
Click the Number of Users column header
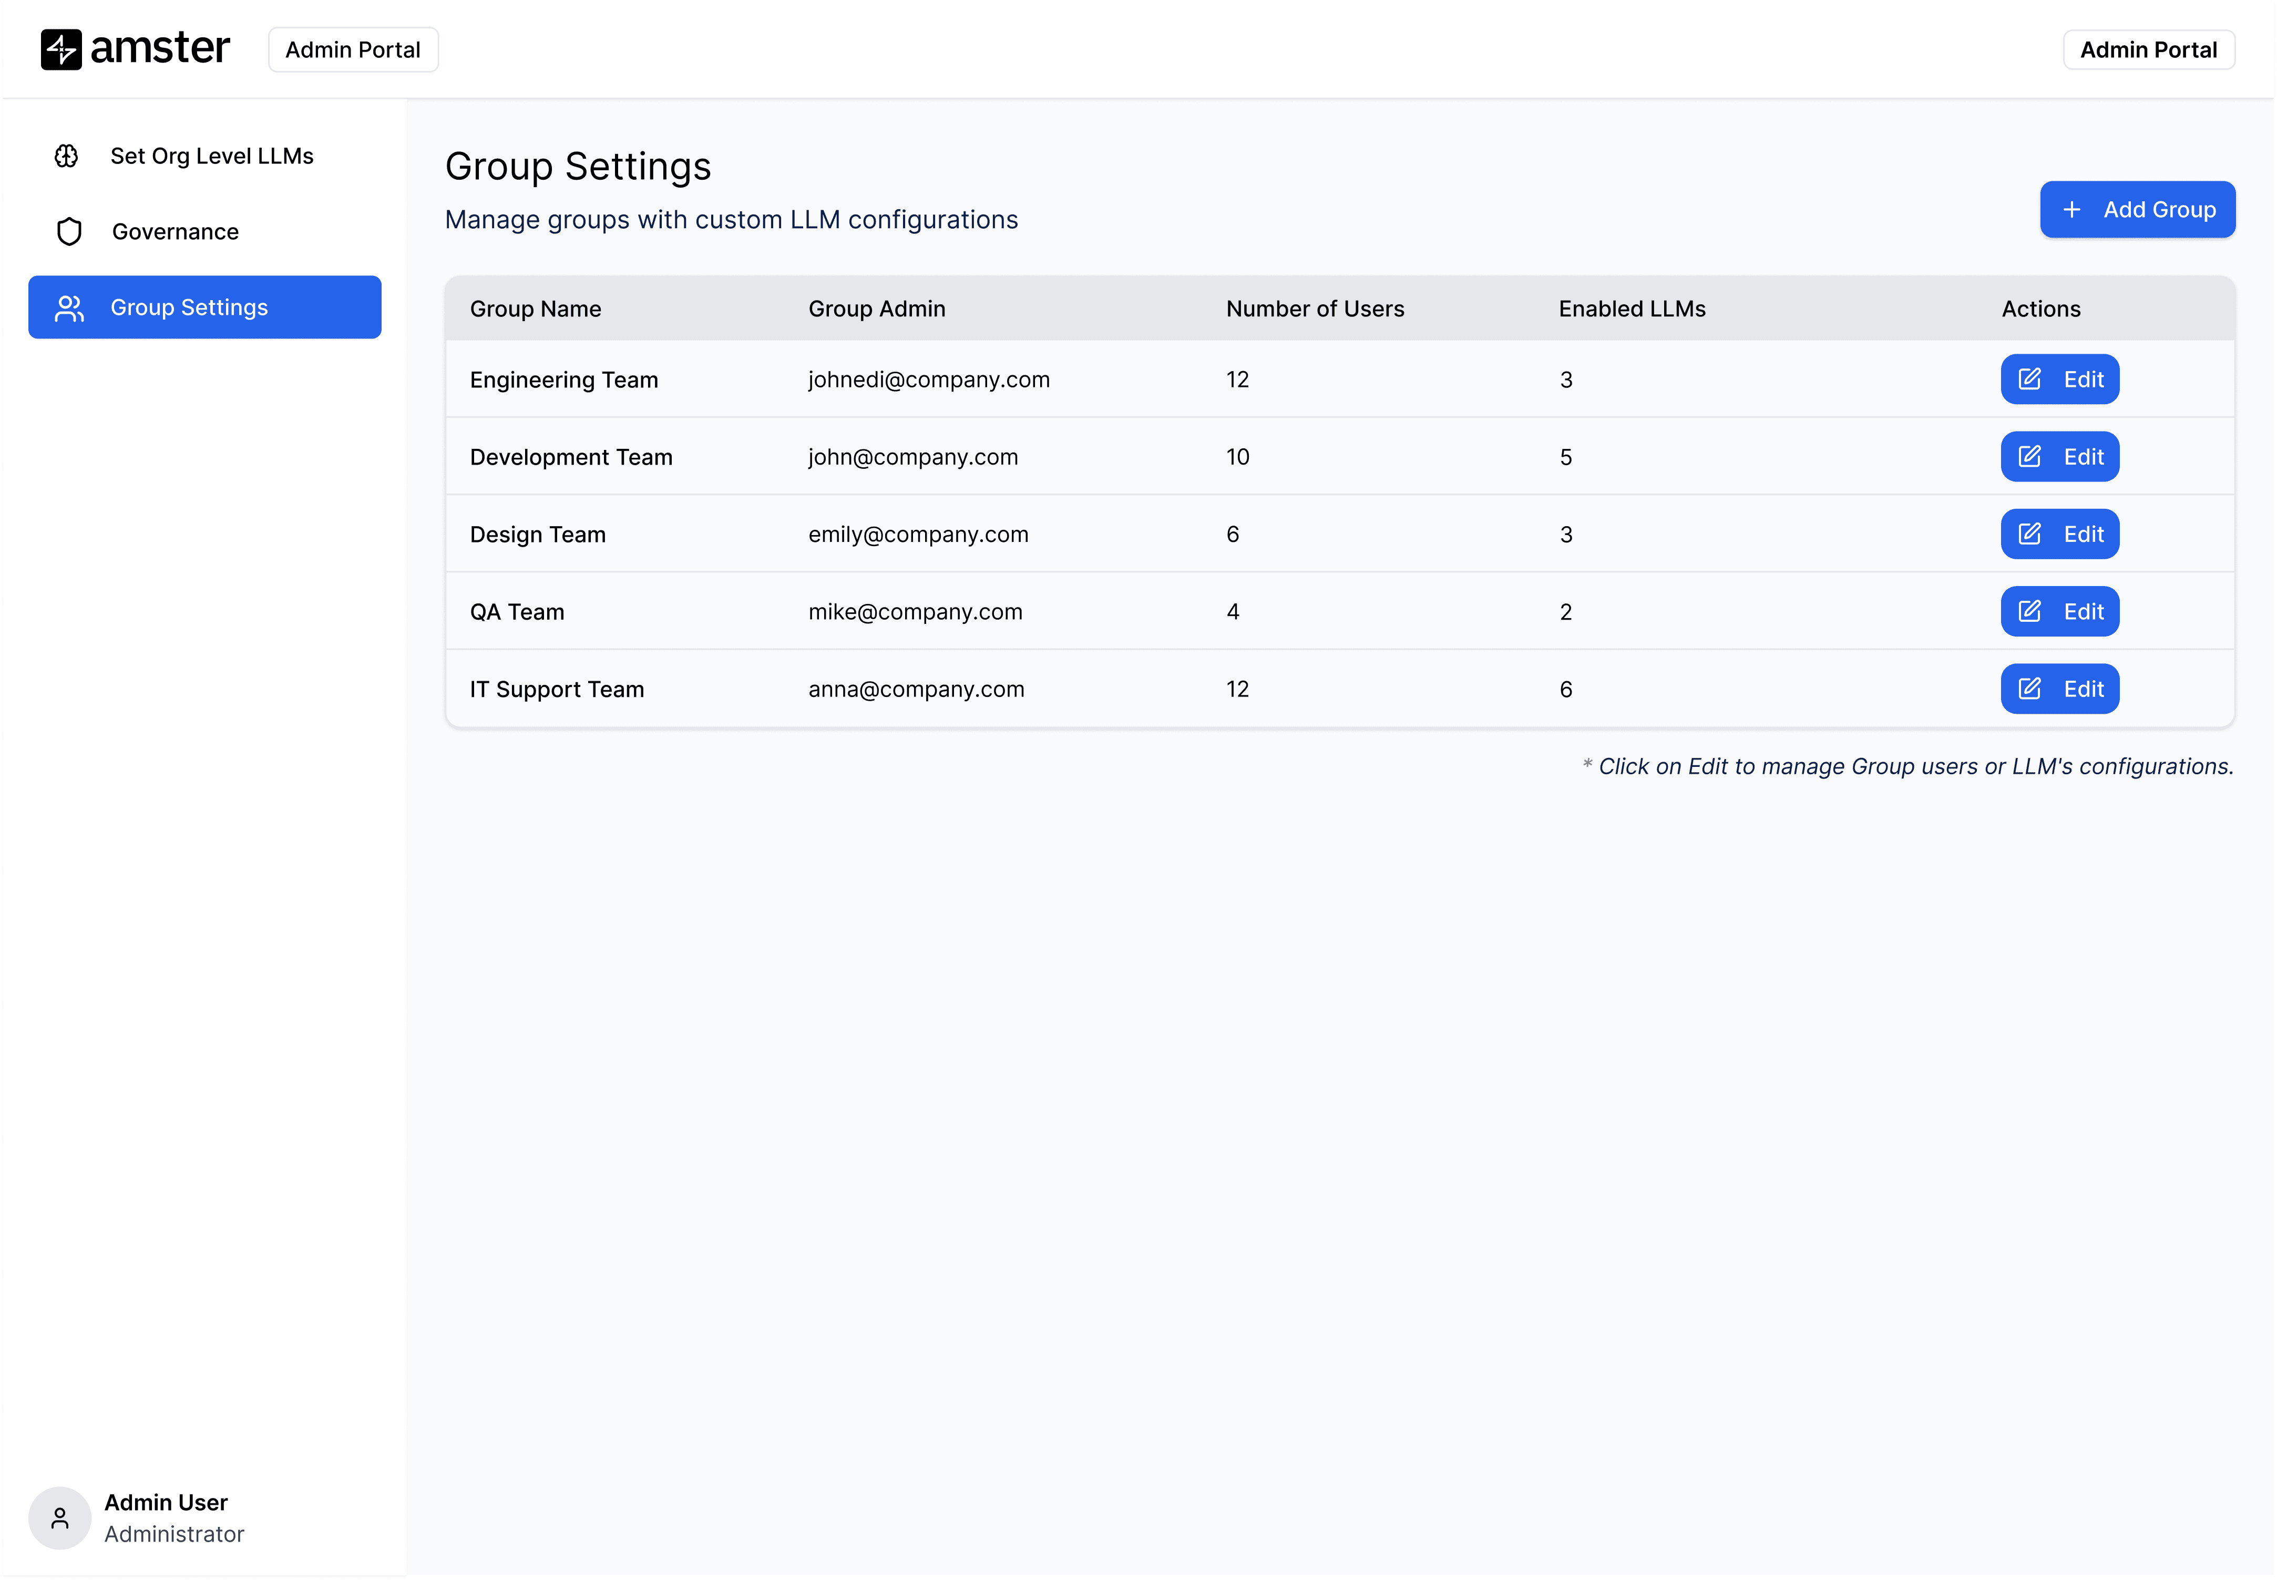tap(1314, 309)
